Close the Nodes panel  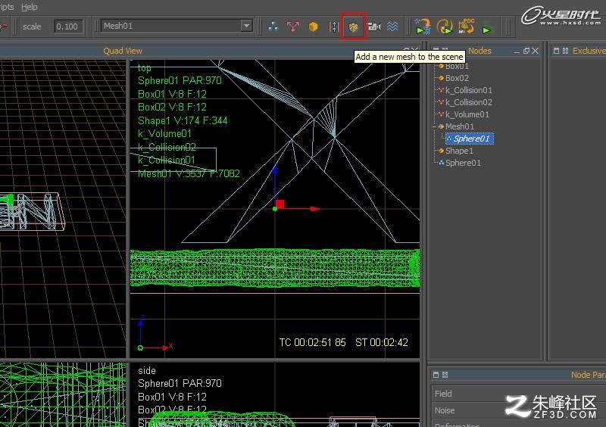(x=535, y=51)
